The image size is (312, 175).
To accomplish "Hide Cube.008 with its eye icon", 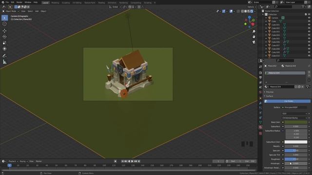I will pos(309,49).
